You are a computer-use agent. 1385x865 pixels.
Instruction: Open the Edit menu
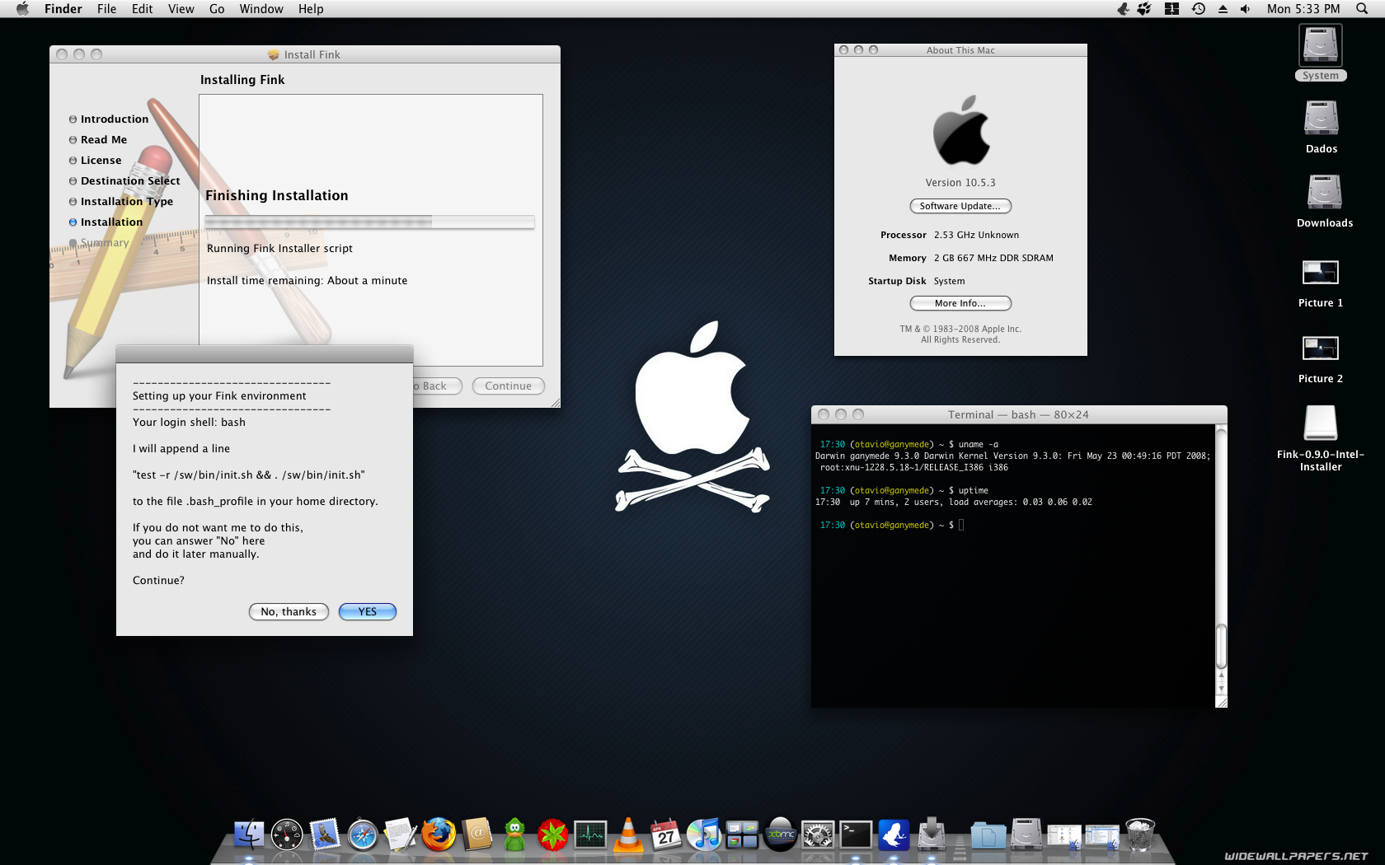[142, 9]
